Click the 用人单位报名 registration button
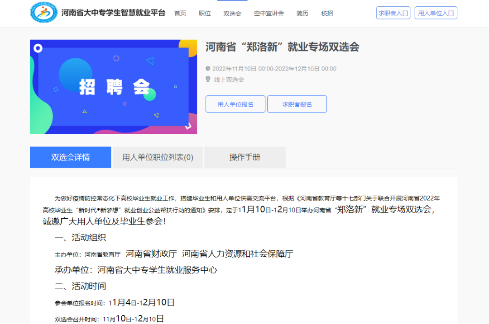Screen dimensions: 489x324 235,104
